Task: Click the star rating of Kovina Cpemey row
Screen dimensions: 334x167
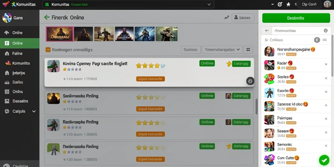Action: coord(151,66)
